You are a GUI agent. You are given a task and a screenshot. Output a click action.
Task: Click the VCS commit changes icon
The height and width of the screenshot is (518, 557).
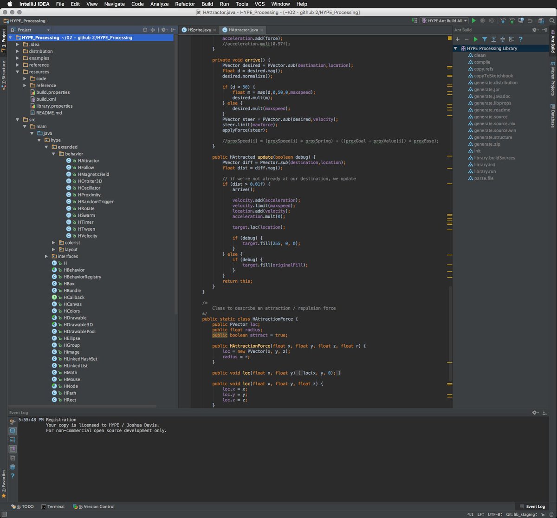512,21
